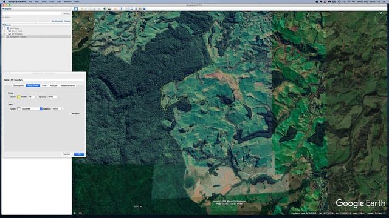Click the look-around navigation ring

[380, 19]
